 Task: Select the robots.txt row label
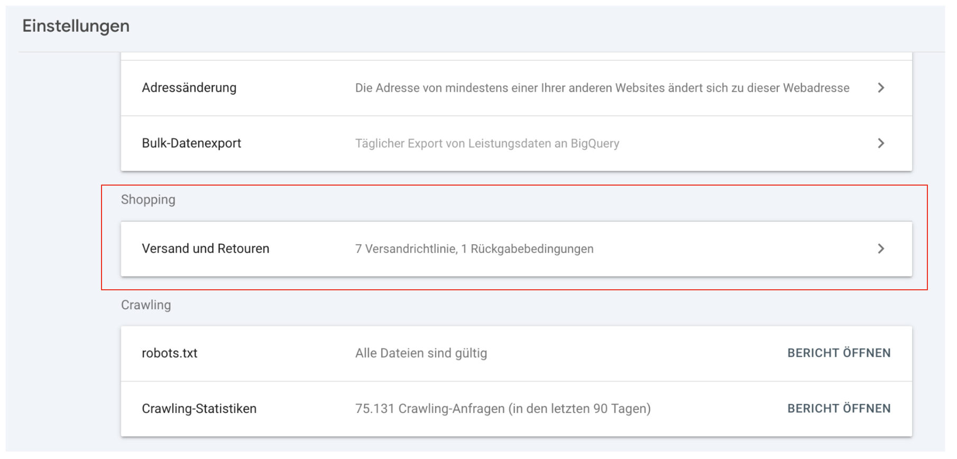[x=169, y=353]
